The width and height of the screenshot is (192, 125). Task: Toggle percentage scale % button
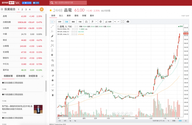pos(168,121)
